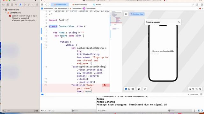The width and height of the screenshot is (204, 114).
Task: Clear the console with the trash icon
Action: click(194, 111)
